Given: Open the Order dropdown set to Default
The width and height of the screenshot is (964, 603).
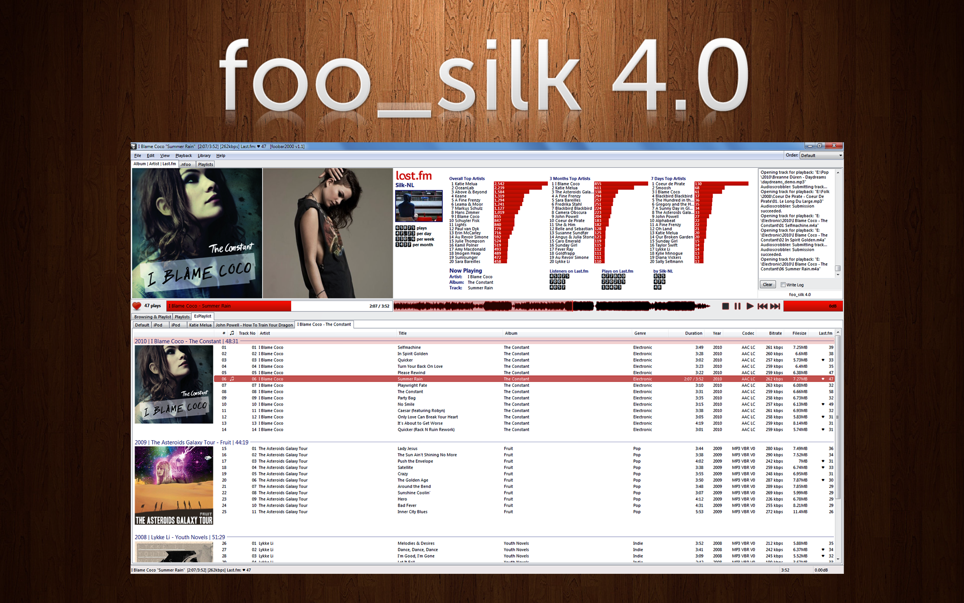Looking at the screenshot, I should click(821, 156).
